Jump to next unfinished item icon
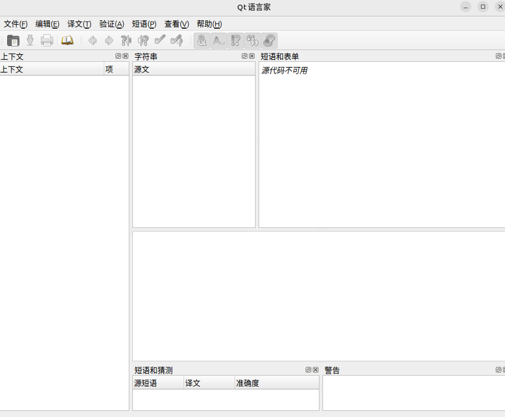This screenshot has height=417, width=505. [x=143, y=40]
